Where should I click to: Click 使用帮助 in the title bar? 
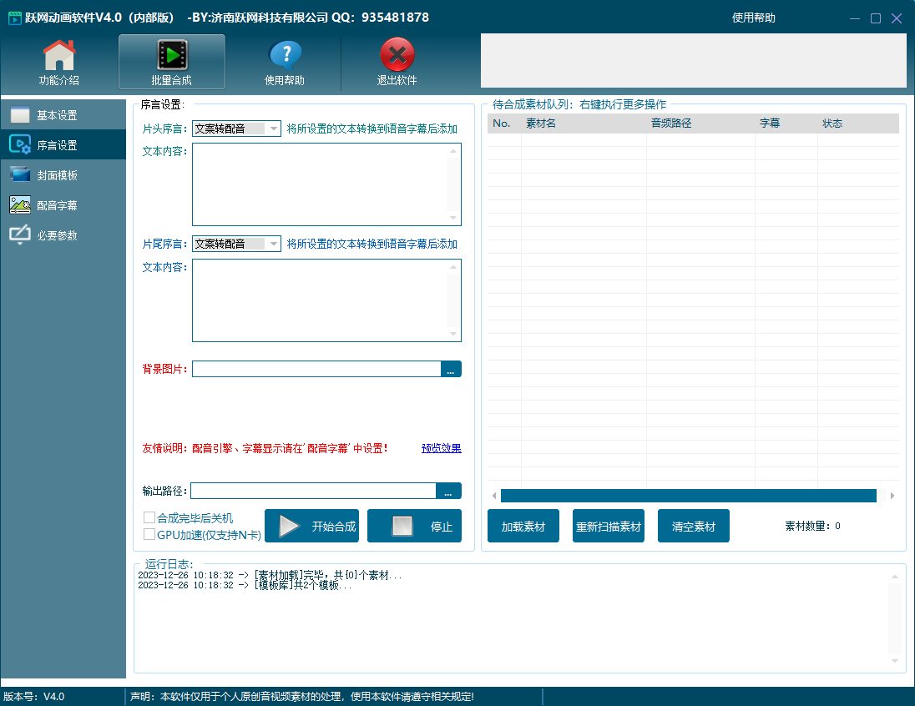[753, 18]
